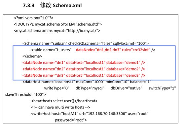Click the rule="crc32slot" attribute
Viewport: 183px width, 124px height.
136,50
